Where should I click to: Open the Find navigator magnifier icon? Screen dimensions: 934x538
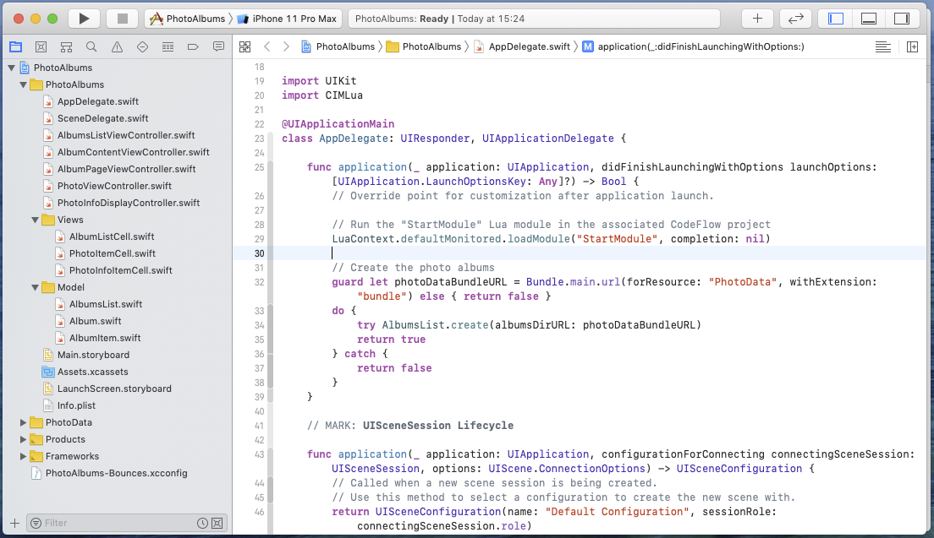[91, 46]
